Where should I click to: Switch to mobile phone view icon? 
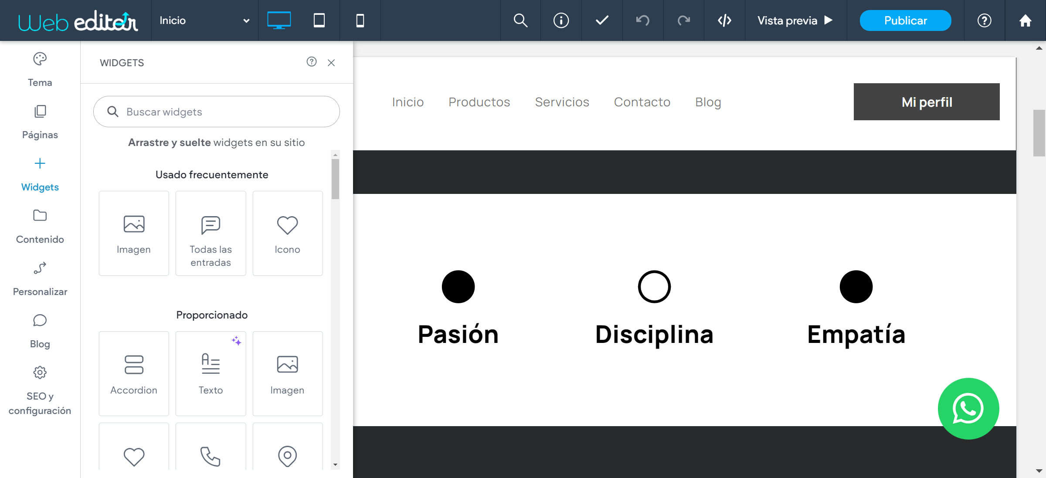click(360, 20)
